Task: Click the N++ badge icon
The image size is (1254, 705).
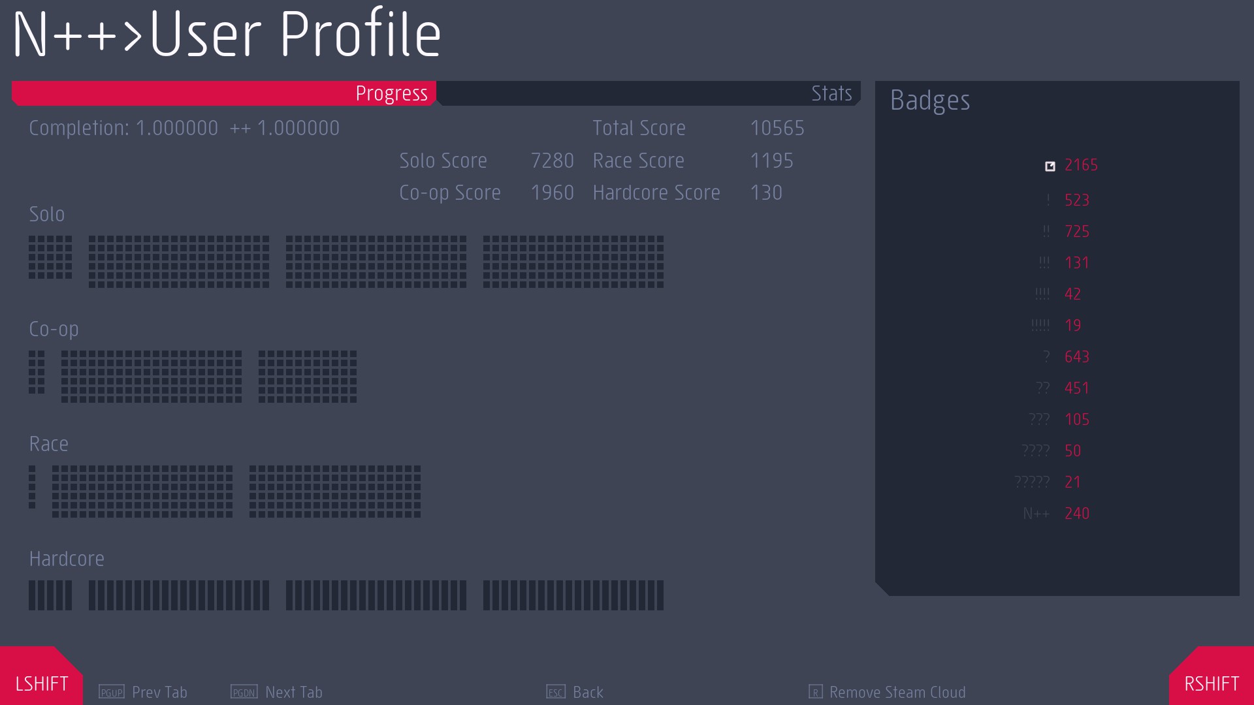Action: tap(1037, 514)
